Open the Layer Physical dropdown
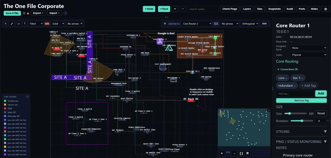This screenshot has width=331, height=158. tap(308, 55)
